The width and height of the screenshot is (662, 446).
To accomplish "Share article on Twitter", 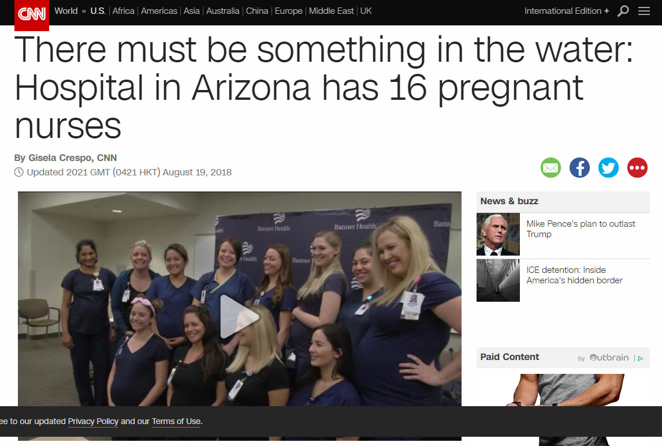I will point(608,168).
